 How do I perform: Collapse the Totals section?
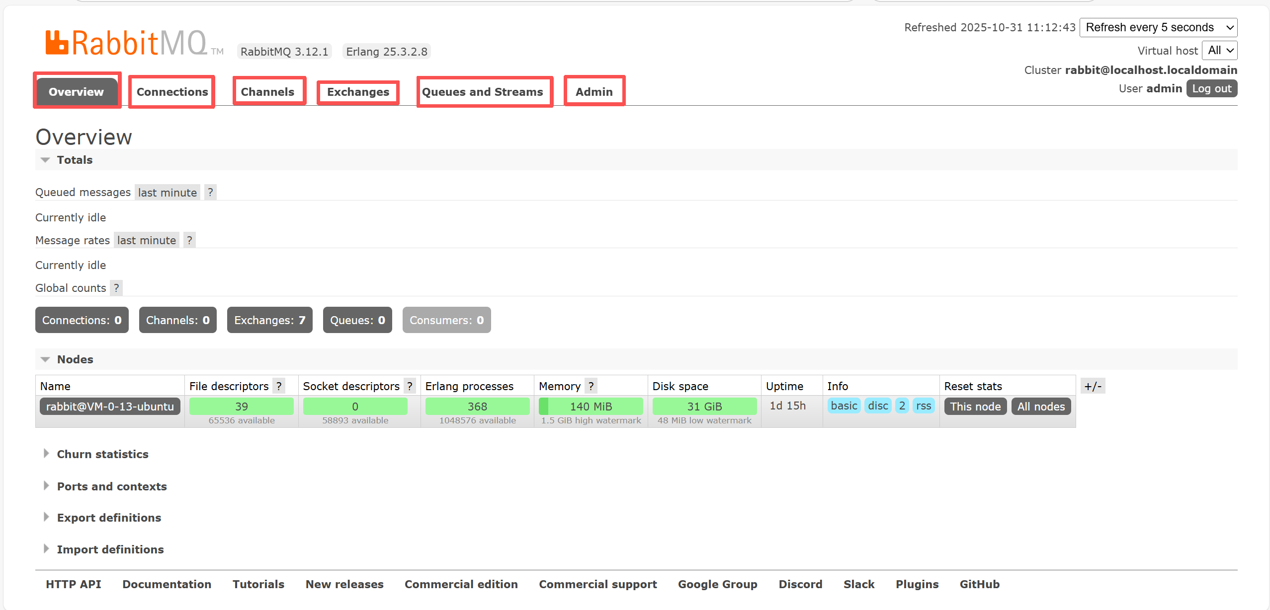(74, 160)
